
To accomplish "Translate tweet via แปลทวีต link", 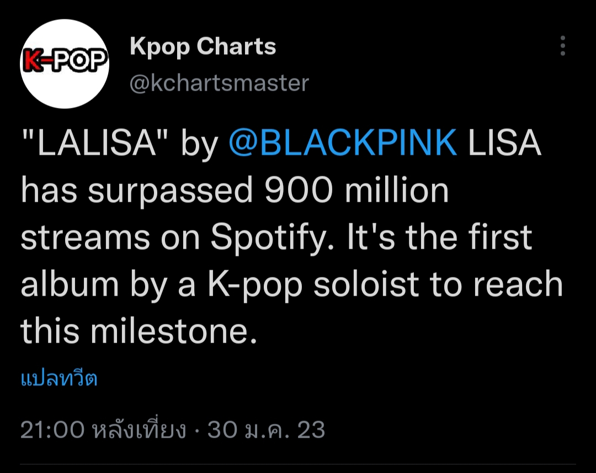I will [x=59, y=379].
